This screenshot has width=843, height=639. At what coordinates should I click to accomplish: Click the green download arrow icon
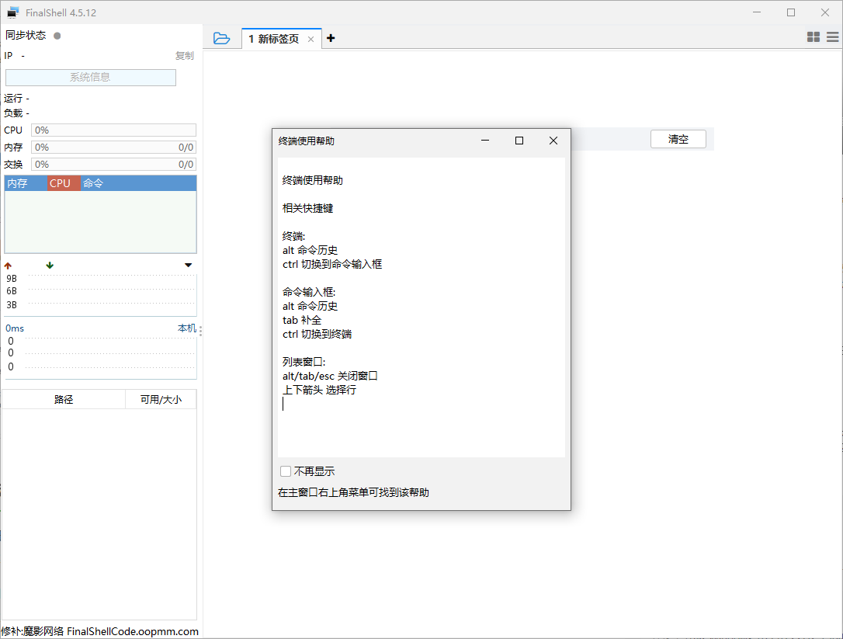click(50, 266)
